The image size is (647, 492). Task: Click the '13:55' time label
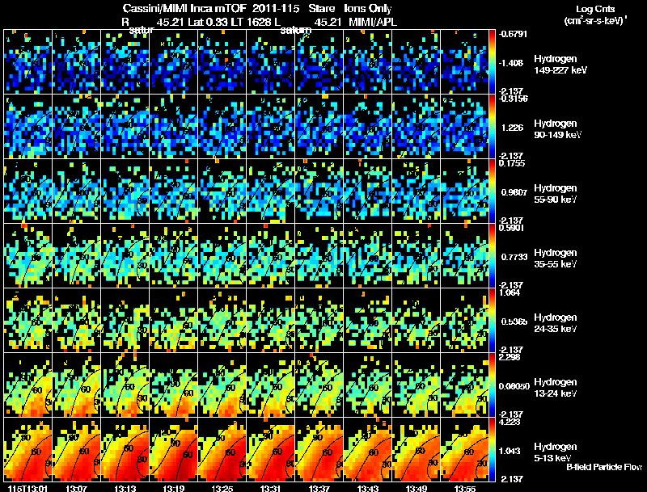coord(464,488)
